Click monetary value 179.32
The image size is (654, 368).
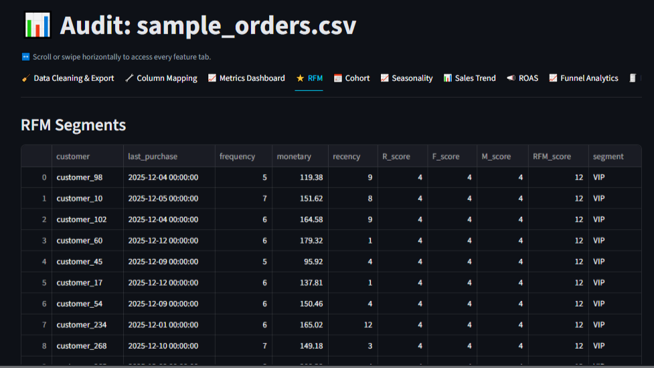point(301,240)
